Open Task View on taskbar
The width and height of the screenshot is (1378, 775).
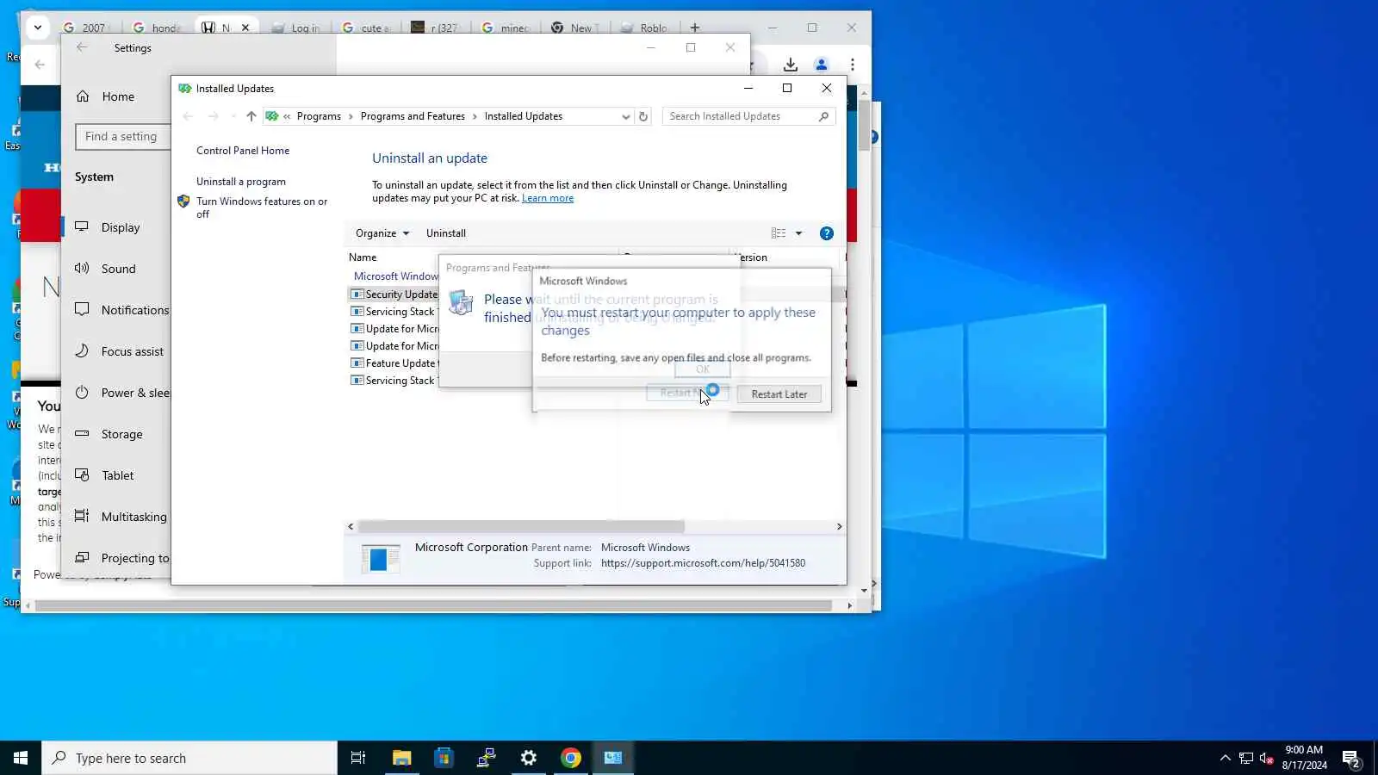pos(358,758)
